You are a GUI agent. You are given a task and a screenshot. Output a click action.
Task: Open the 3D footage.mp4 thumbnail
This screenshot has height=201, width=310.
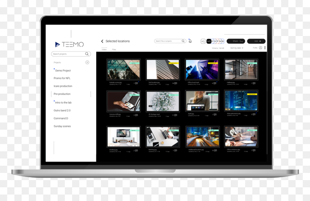click(x=163, y=101)
